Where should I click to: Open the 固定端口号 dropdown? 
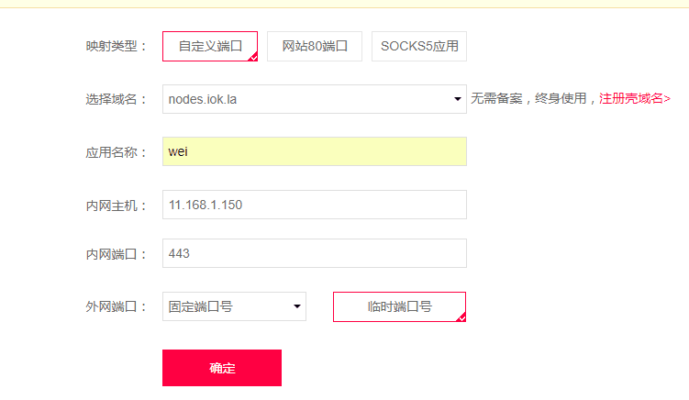click(x=226, y=307)
